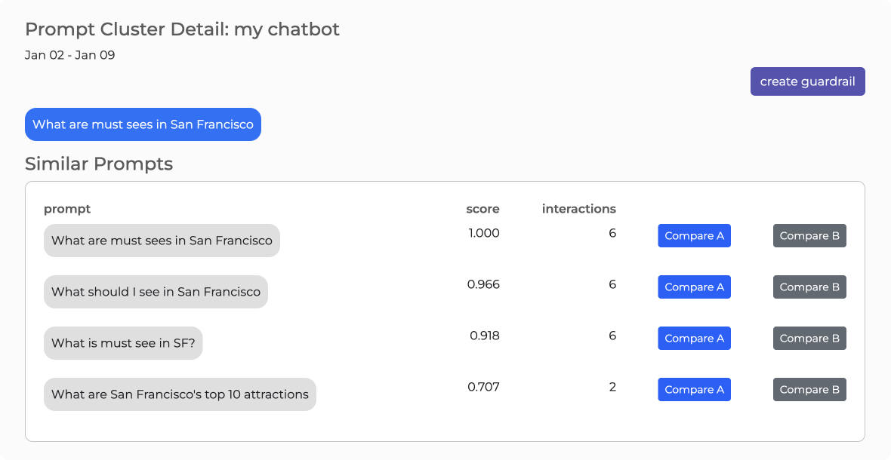Click the 'Similar Prompts' heading
This screenshot has height=460, width=891.
(99, 164)
